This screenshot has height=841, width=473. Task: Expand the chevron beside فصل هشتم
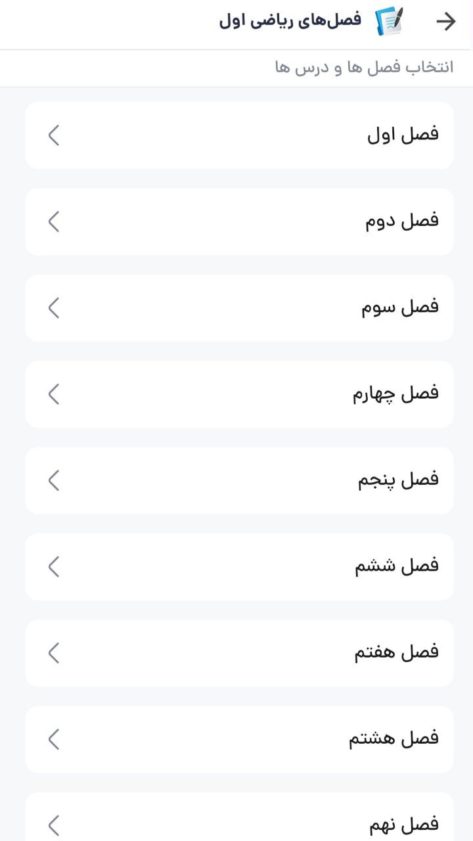(54, 739)
